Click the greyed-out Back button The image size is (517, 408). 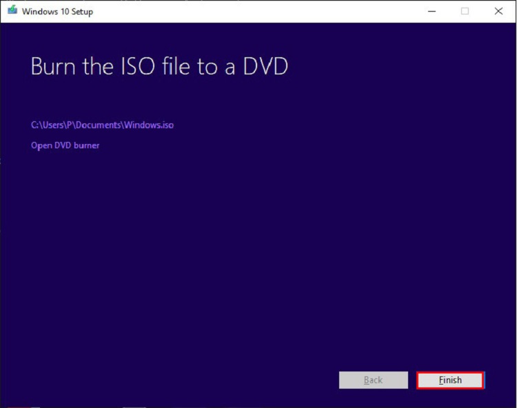[x=373, y=380]
